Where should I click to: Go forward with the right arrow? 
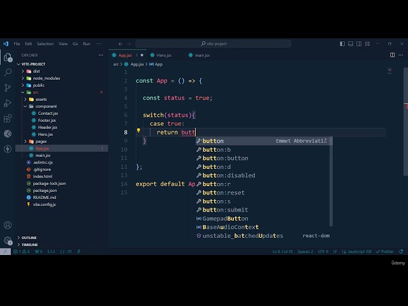point(129,44)
